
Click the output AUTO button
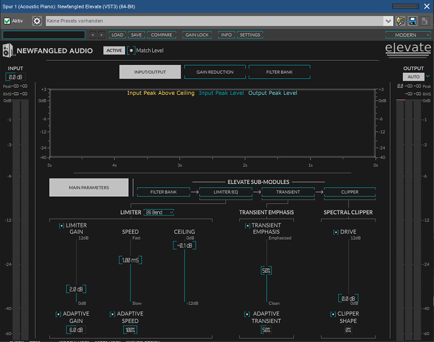point(413,77)
